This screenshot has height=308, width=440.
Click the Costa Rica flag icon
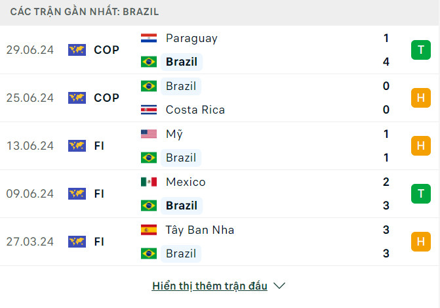[149, 110]
